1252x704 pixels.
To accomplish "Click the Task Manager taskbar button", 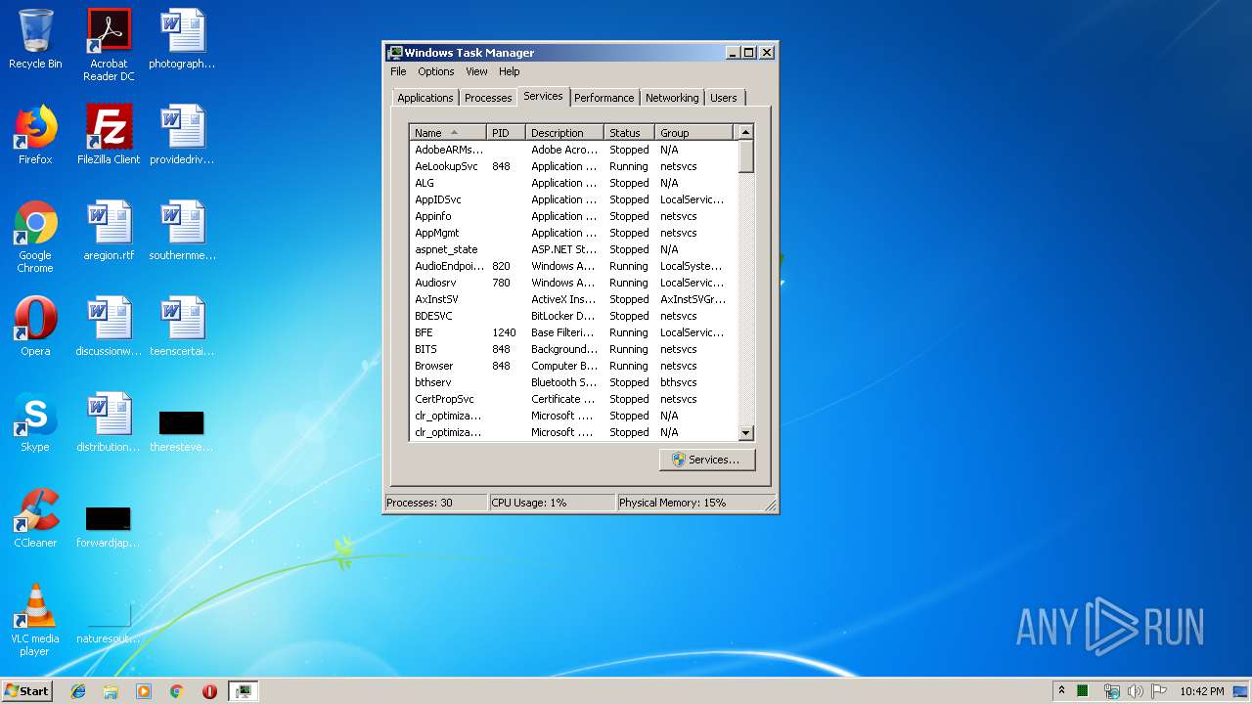I will coord(243,691).
